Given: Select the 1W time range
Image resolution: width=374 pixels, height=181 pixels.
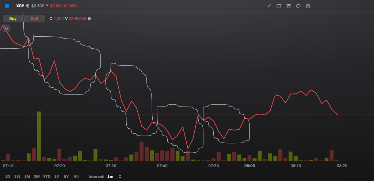Looking at the screenshot, I should point(17,177).
